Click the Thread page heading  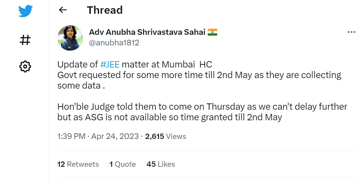pyautogui.click(x=105, y=10)
